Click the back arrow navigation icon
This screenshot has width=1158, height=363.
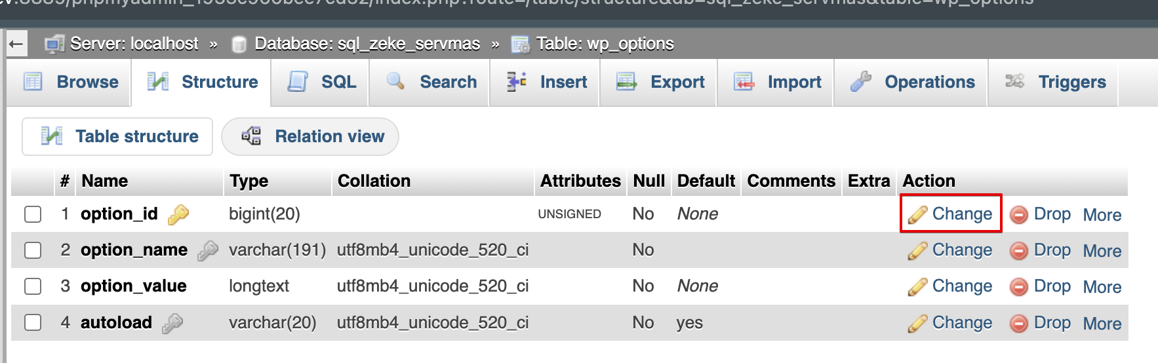click(x=16, y=45)
